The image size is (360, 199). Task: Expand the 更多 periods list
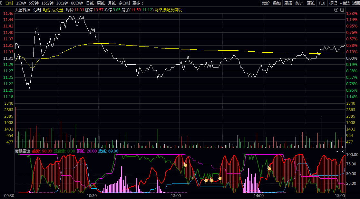pyautogui.click(x=138, y=3)
